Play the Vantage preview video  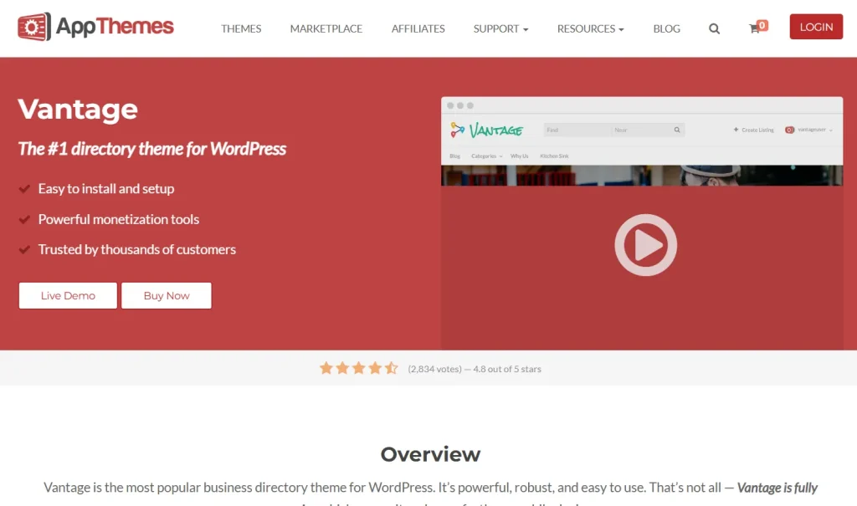pyautogui.click(x=645, y=245)
